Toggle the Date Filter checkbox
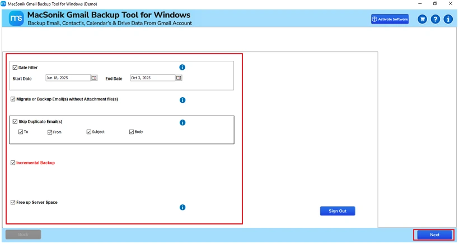 coord(15,68)
